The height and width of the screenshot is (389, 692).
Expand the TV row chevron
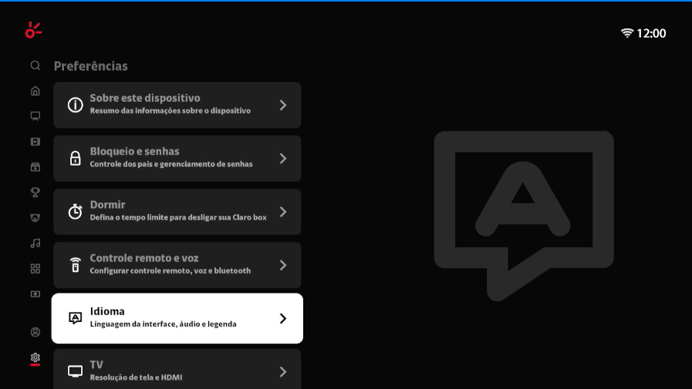click(x=283, y=371)
